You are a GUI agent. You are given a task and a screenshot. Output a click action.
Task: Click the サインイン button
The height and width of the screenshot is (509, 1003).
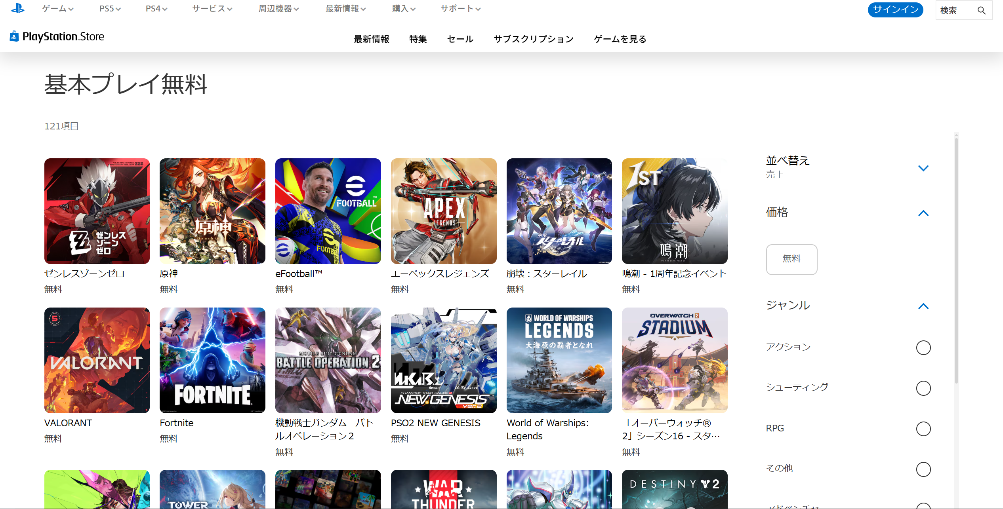tap(895, 10)
